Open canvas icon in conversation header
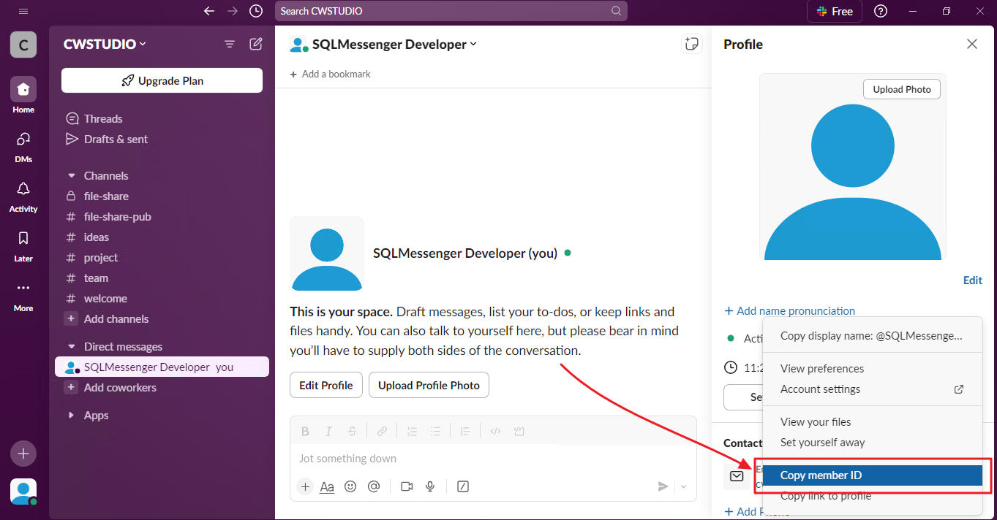Image resolution: width=997 pixels, height=520 pixels. tap(691, 44)
